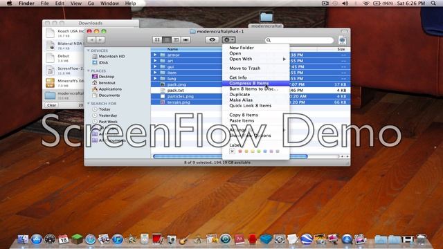443x249 pixels.
Task: Expand the art folder triangle
Action: [155, 61]
